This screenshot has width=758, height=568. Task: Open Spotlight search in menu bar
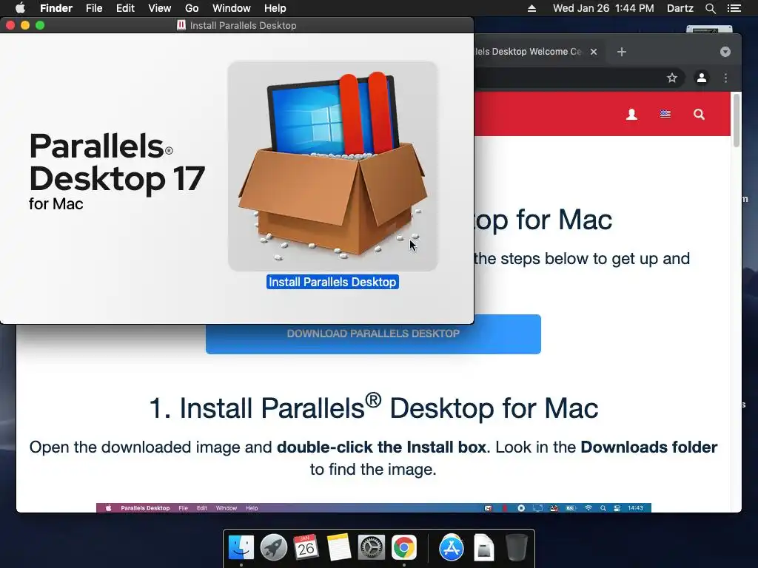[x=710, y=8]
